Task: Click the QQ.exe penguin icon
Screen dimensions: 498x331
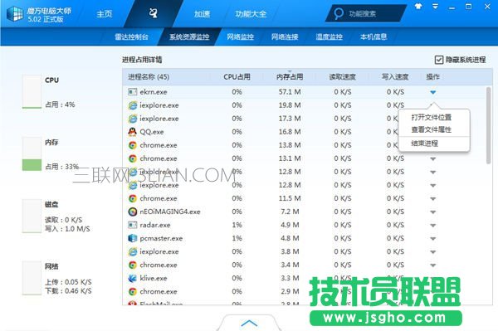Action: click(132, 132)
